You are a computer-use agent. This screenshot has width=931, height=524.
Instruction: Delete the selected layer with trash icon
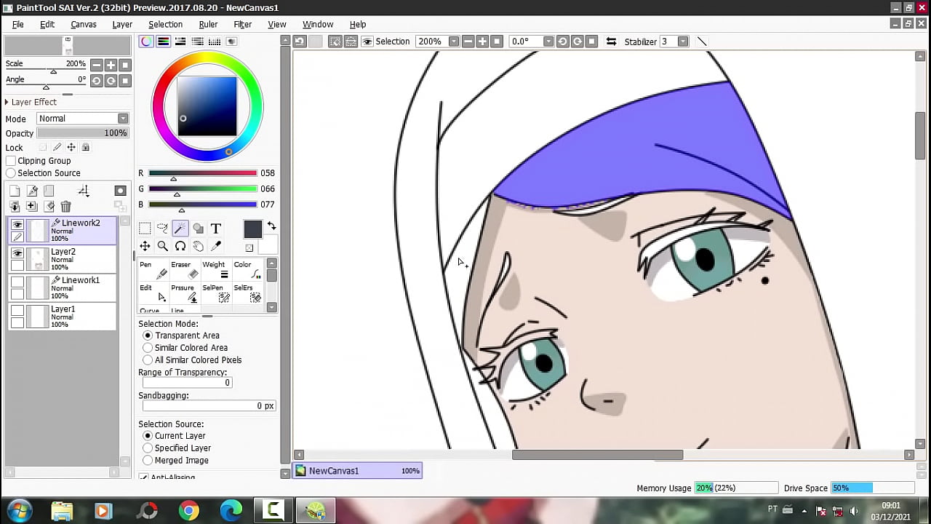tap(65, 207)
